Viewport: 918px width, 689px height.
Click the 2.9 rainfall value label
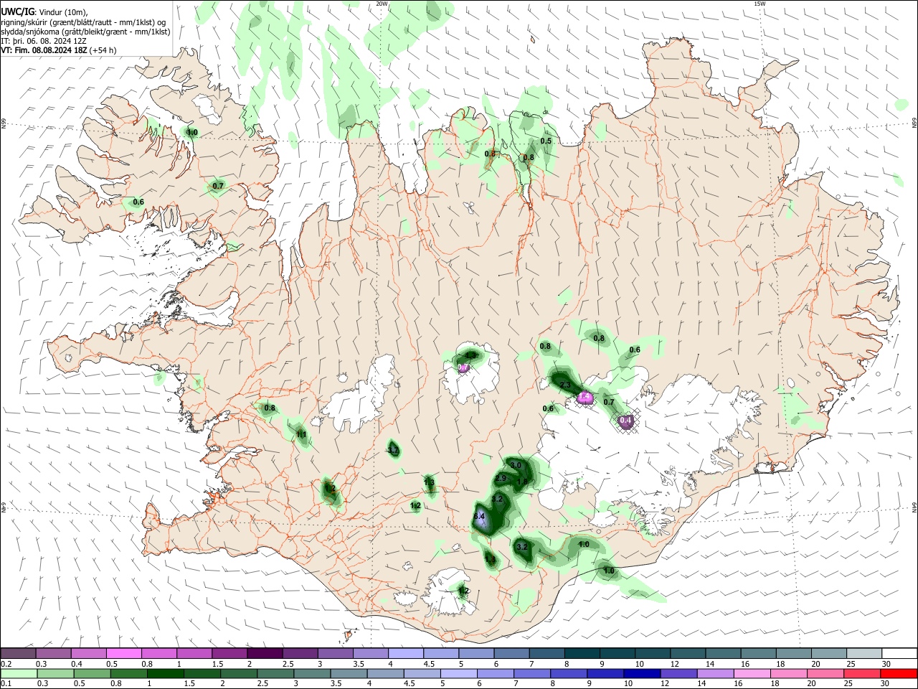click(501, 479)
